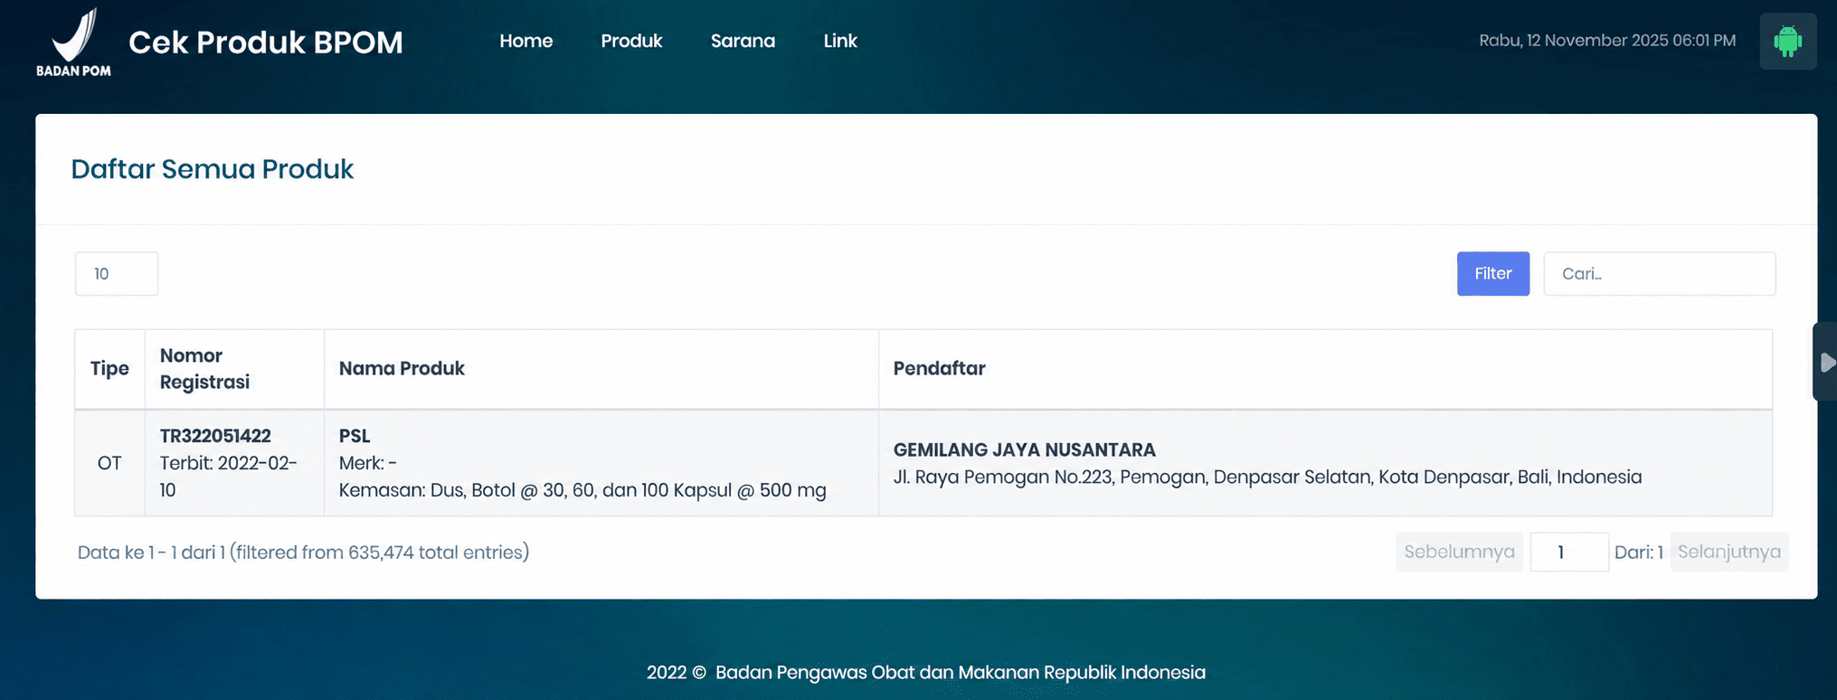Click the Daftar Semua Produk heading
1837x700 pixels.
coord(213,169)
